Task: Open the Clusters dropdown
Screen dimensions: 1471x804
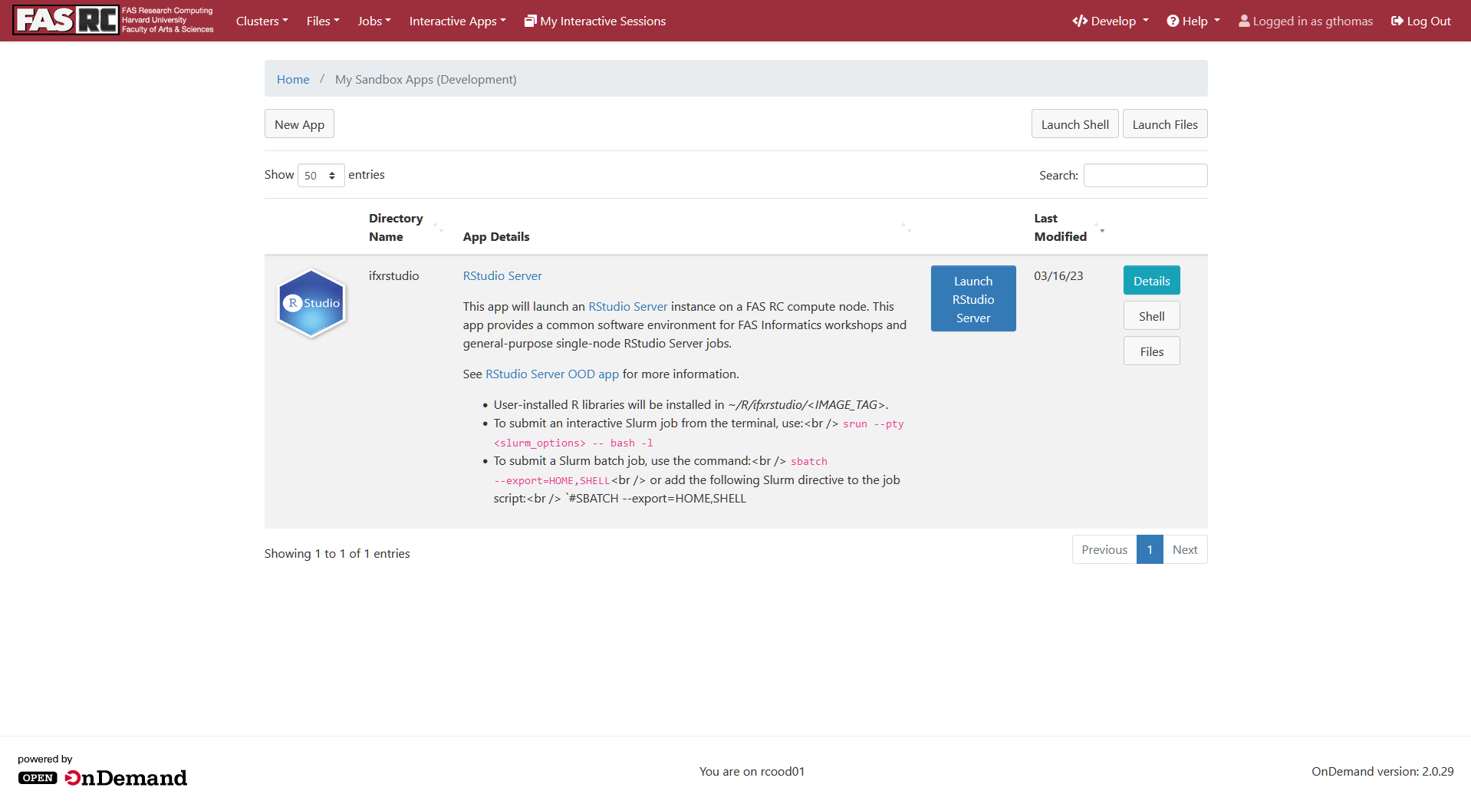Action: pos(262,21)
